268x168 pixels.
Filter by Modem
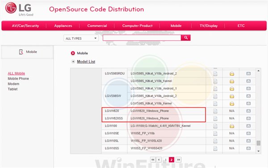(x=13, y=84)
